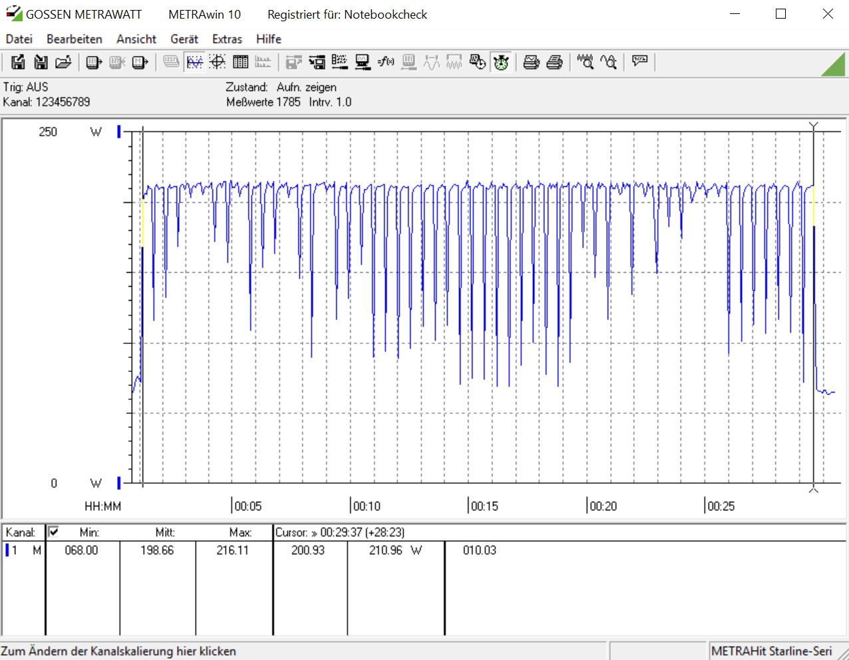
Task: Click the 0 W lower scale value
Action: tap(54, 484)
